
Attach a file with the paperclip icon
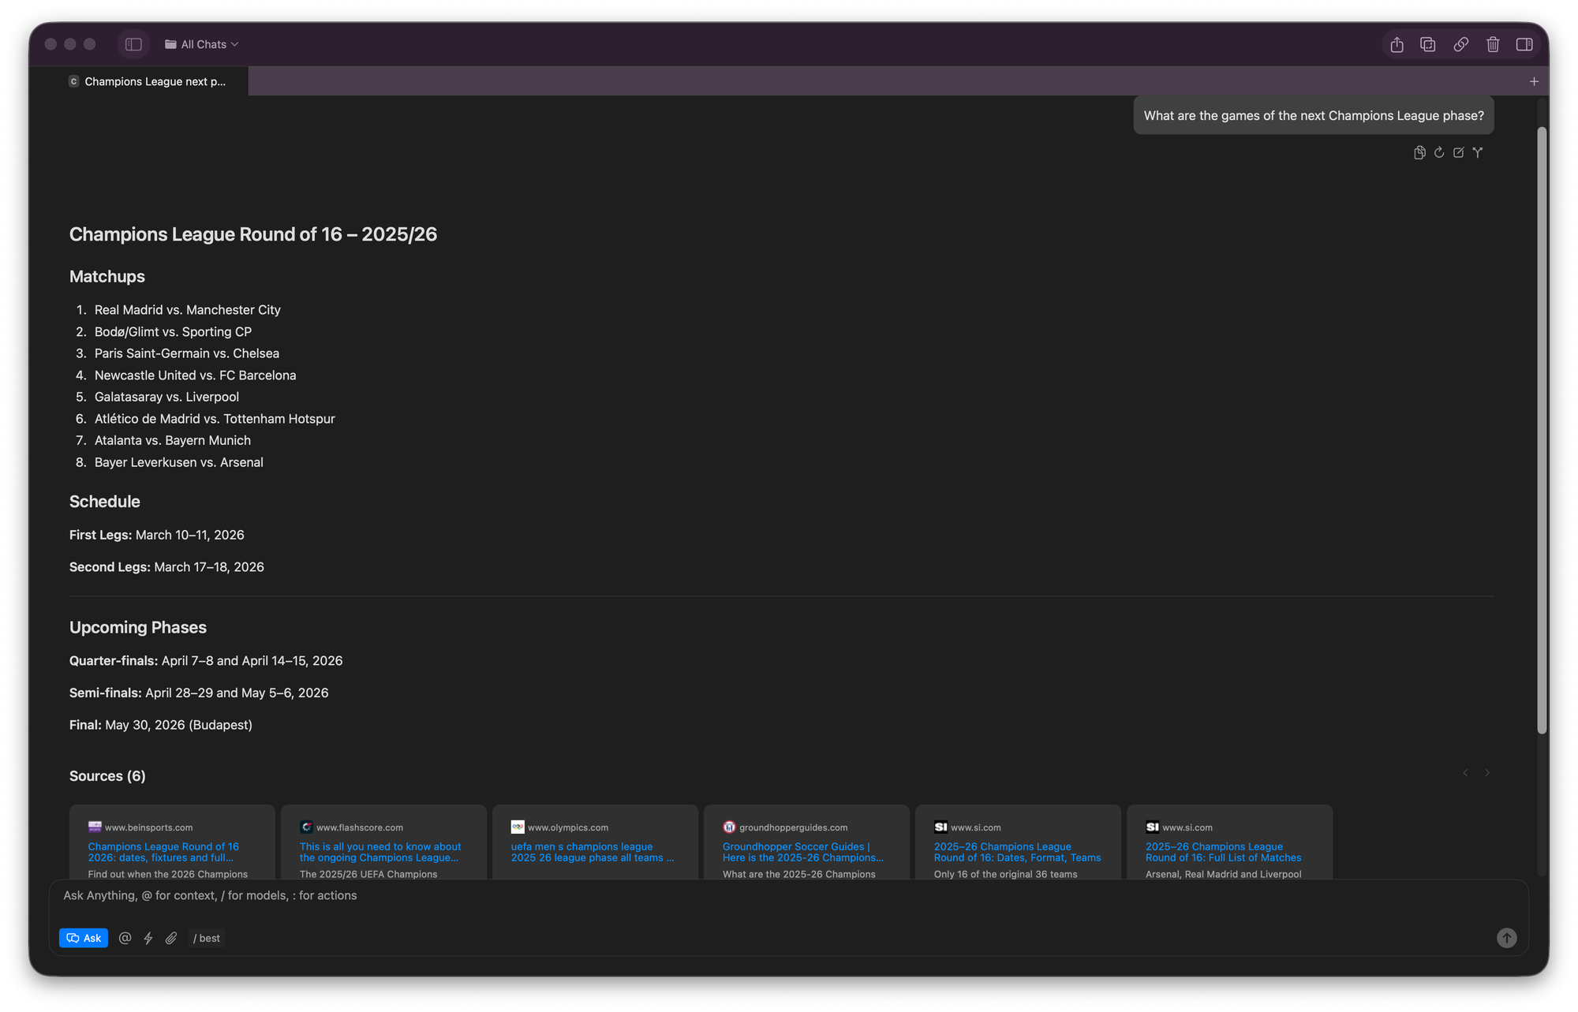[171, 938]
